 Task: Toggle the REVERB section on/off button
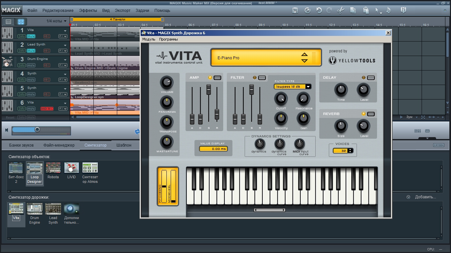coord(371,114)
